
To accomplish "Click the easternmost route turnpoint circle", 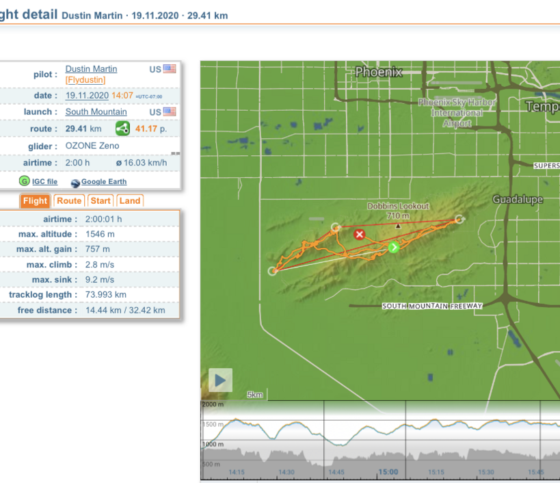I will (459, 219).
